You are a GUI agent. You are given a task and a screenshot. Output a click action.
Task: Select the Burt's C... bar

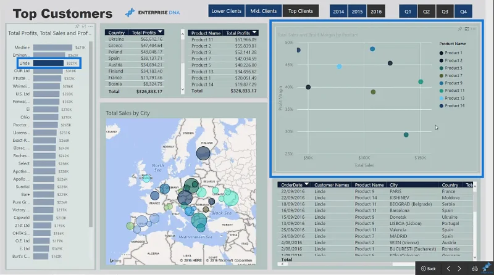click(x=41, y=256)
